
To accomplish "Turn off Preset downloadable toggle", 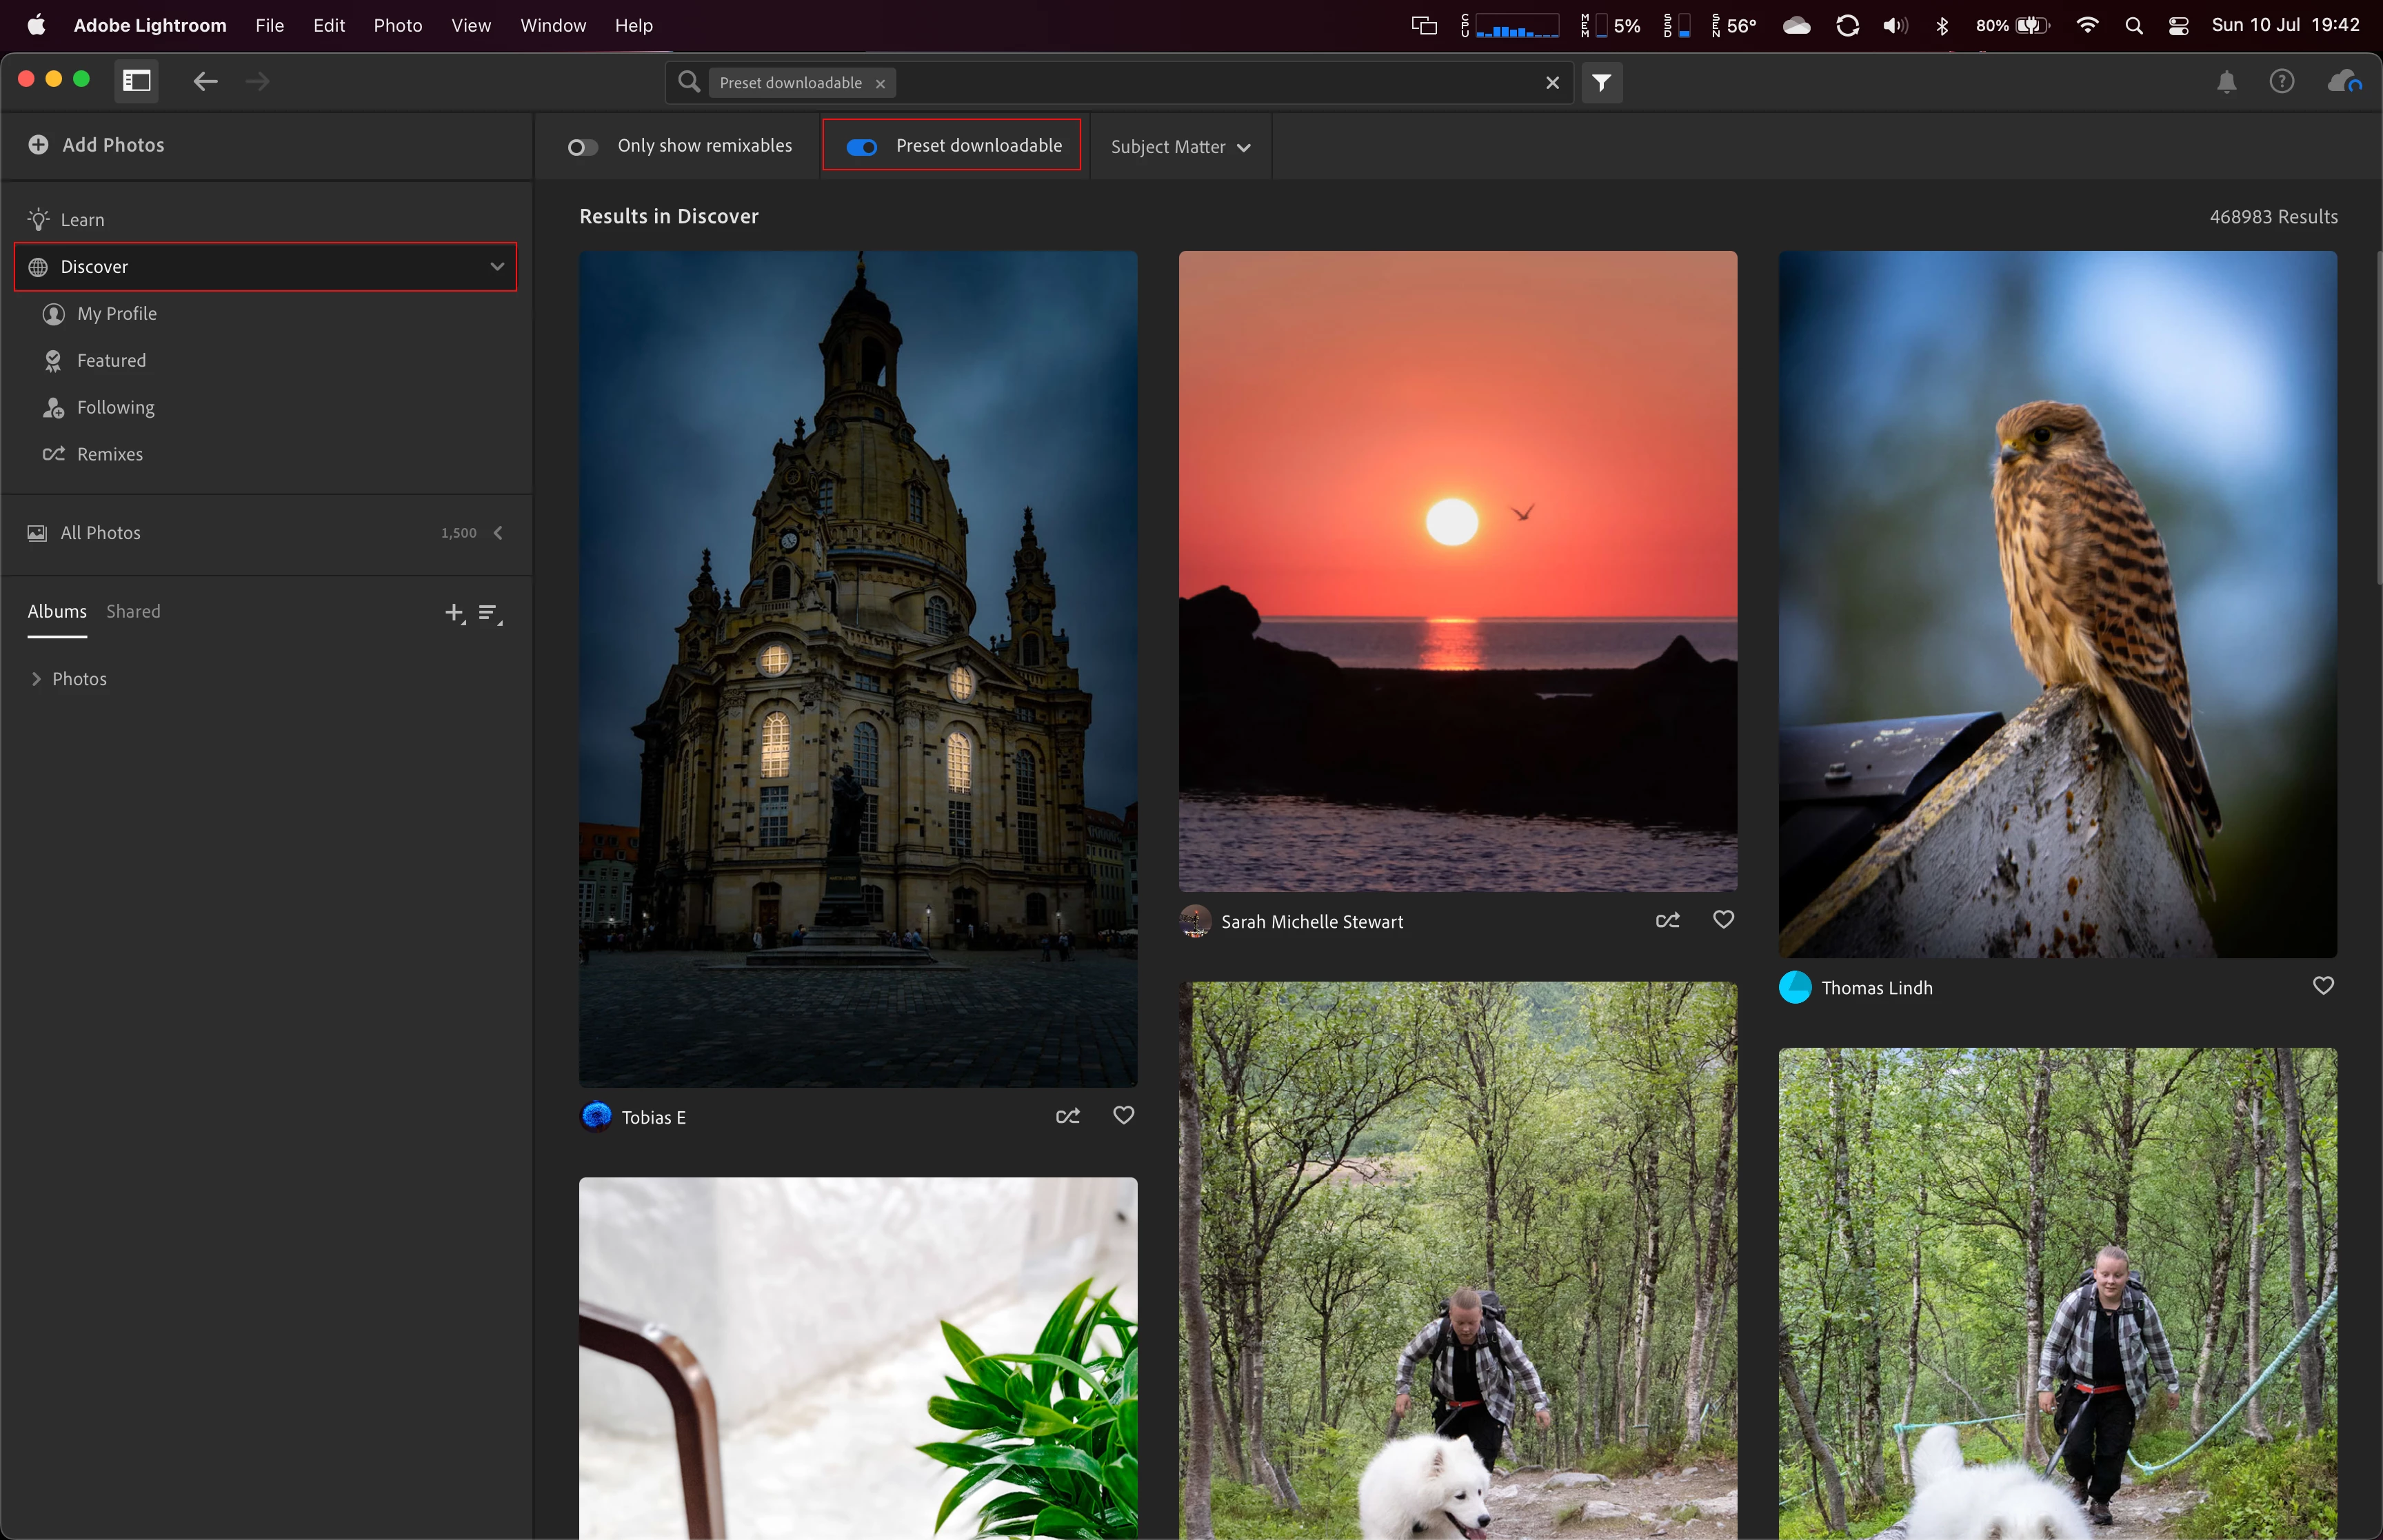I will [861, 148].
